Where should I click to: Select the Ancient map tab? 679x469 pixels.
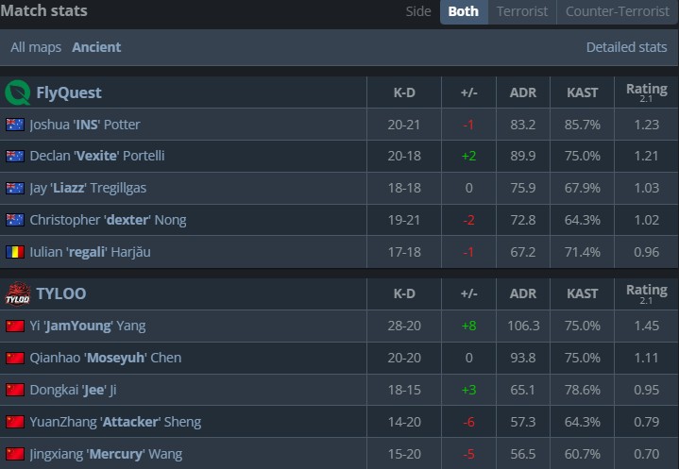coord(96,47)
